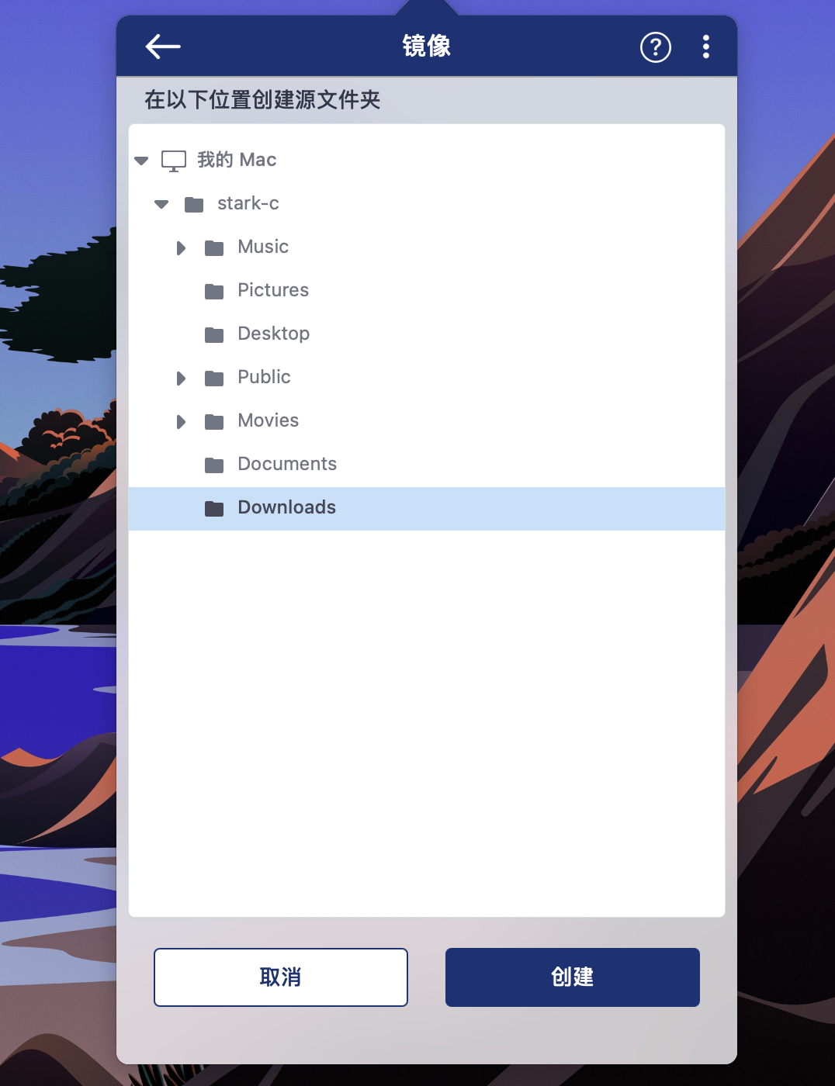835x1086 pixels.
Task: Click the Documents folder icon
Action: 214,465
